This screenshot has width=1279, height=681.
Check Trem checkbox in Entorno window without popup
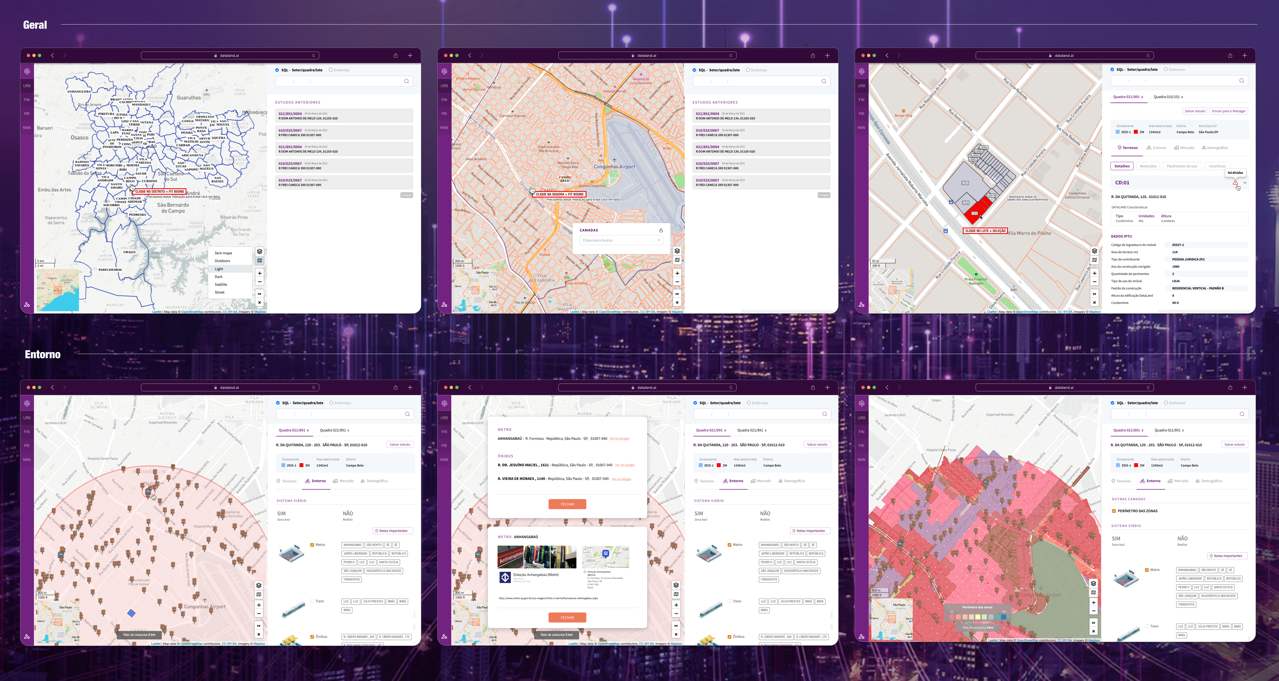pos(312,601)
